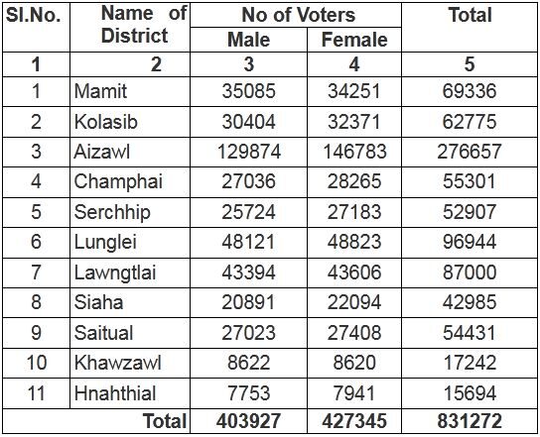Click the Serchhip district name
The width and height of the screenshot is (540, 437).
pos(112,212)
